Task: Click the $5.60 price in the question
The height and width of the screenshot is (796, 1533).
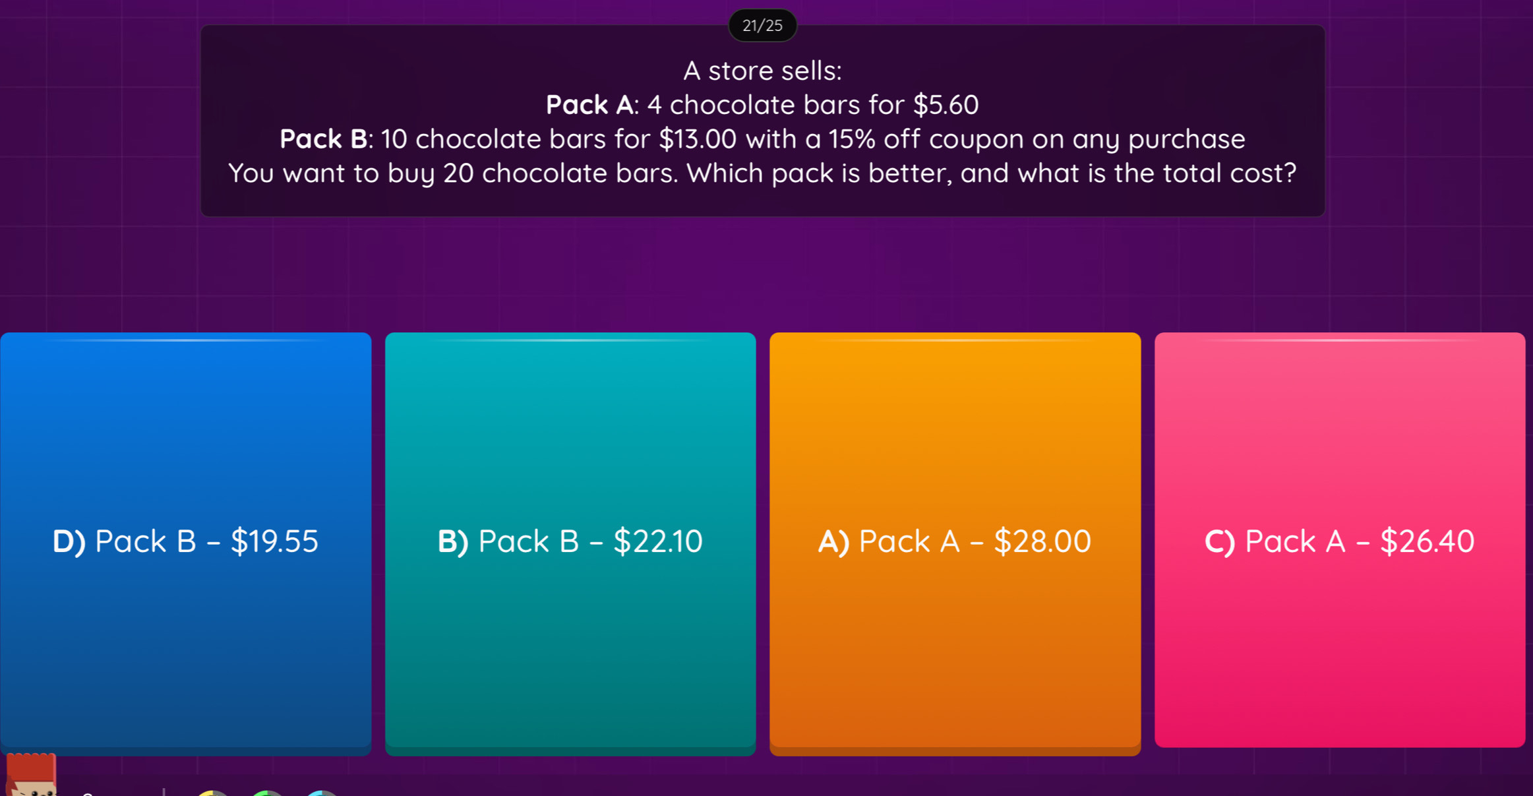Action: coord(946,105)
